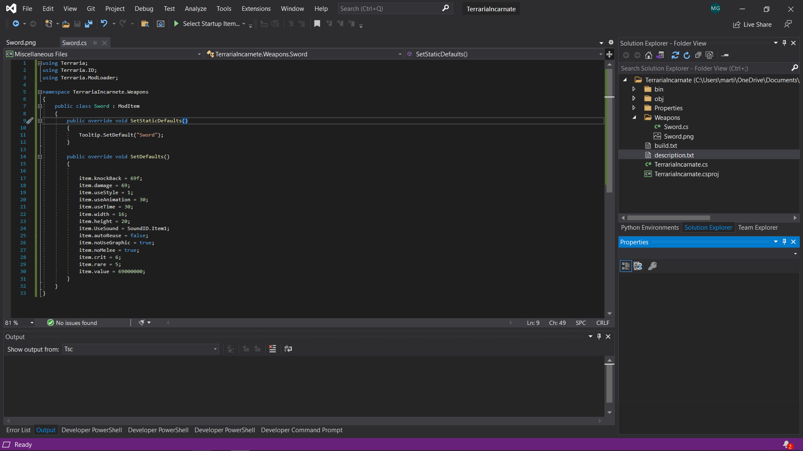Click the Switch Views home-window icon in toolbar

[161, 24]
